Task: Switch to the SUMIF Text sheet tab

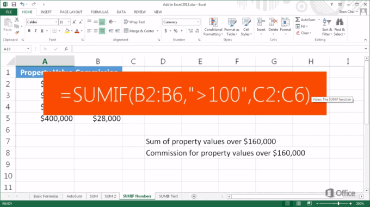Action: click(x=169, y=196)
